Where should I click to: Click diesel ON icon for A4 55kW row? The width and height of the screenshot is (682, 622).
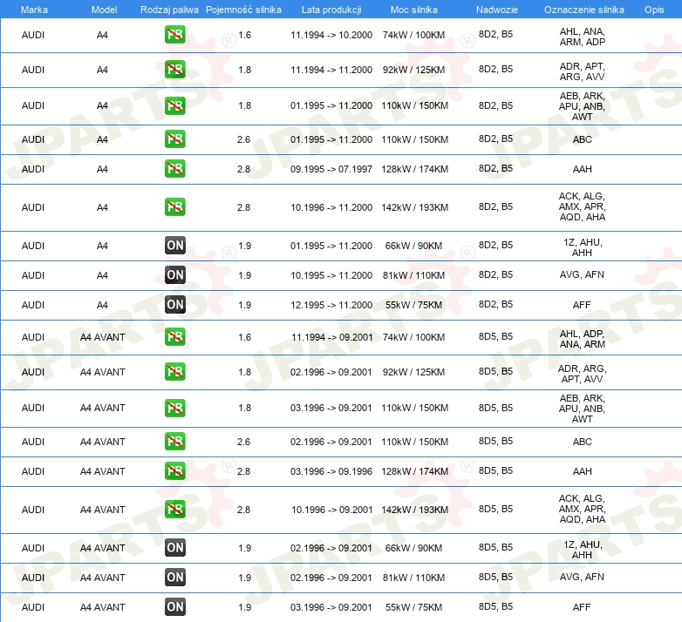(174, 305)
